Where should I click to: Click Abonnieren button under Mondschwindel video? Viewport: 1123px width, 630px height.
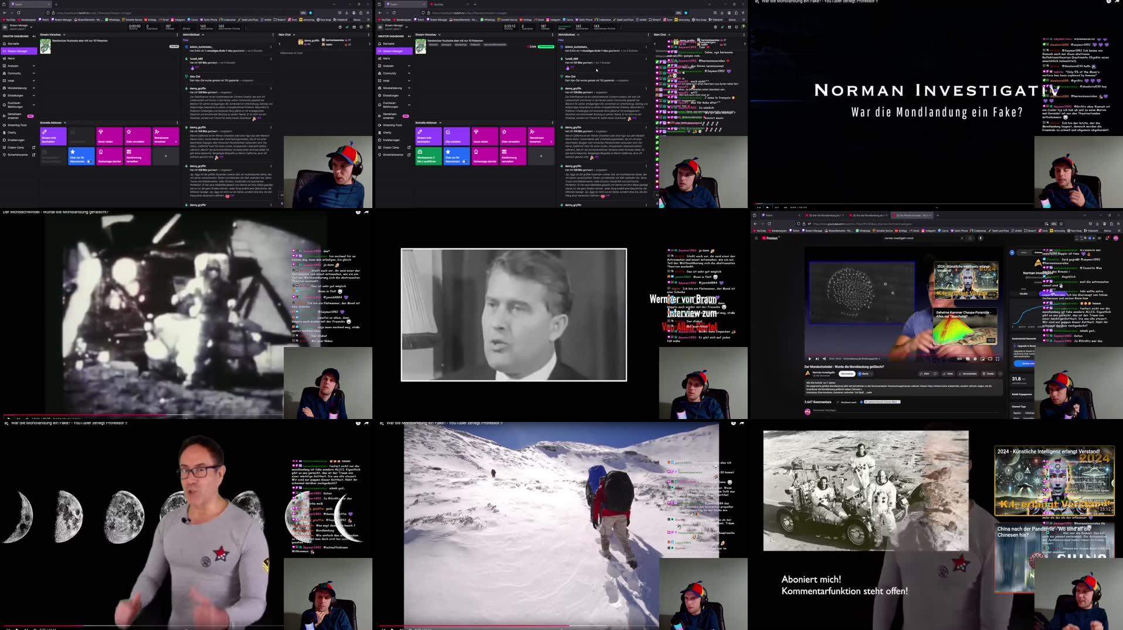click(847, 373)
